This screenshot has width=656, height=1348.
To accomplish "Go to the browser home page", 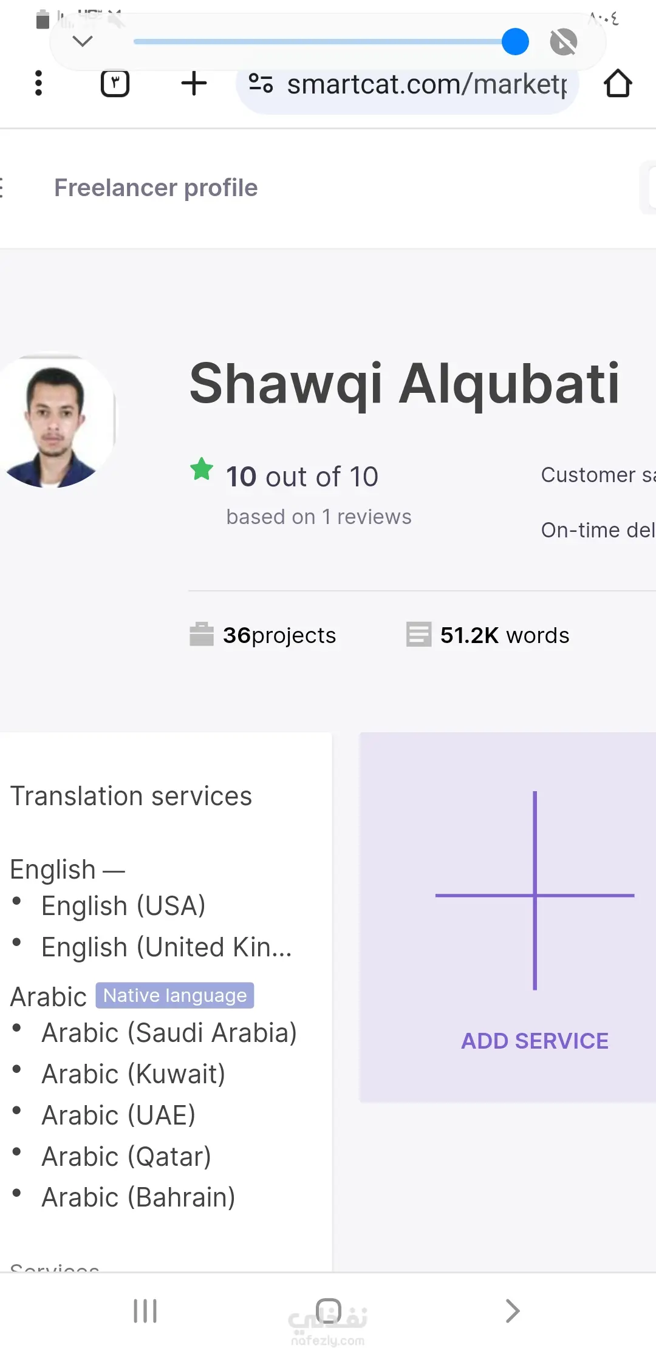I will [x=618, y=83].
